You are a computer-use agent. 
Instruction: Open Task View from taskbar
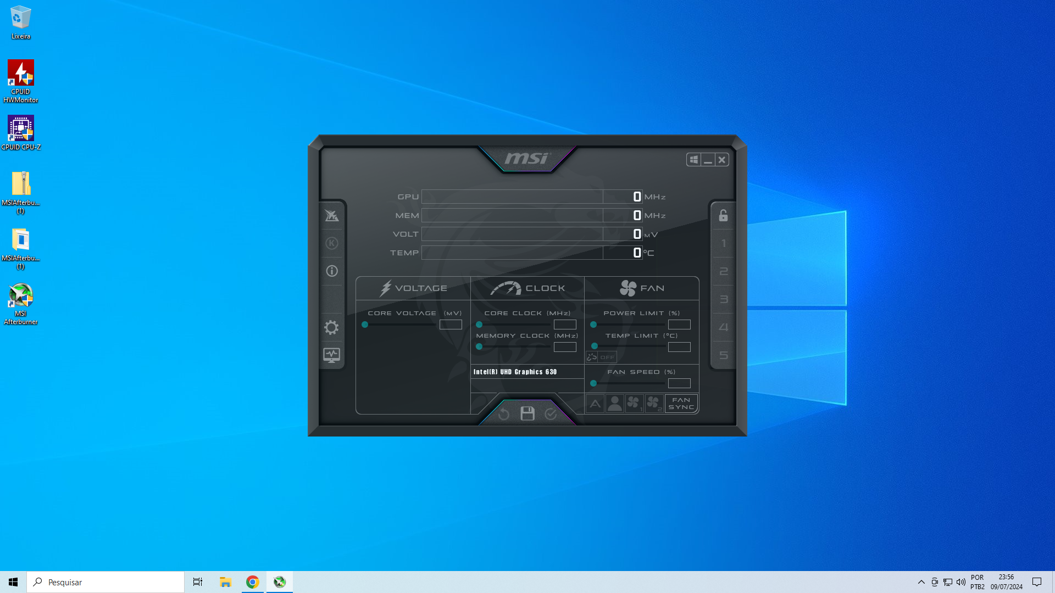pyautogui.click(x=198, y=582)
